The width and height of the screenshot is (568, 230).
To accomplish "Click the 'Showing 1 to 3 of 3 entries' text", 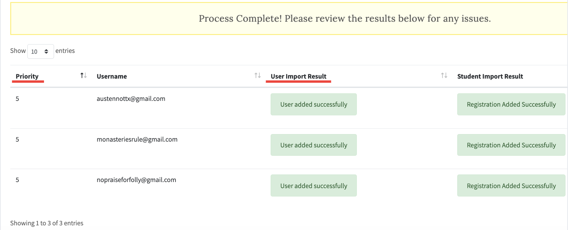I will coord(47,223).
